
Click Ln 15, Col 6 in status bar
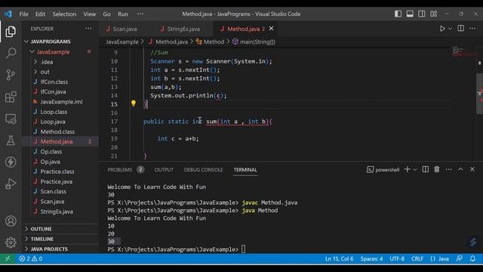[339, 258]
